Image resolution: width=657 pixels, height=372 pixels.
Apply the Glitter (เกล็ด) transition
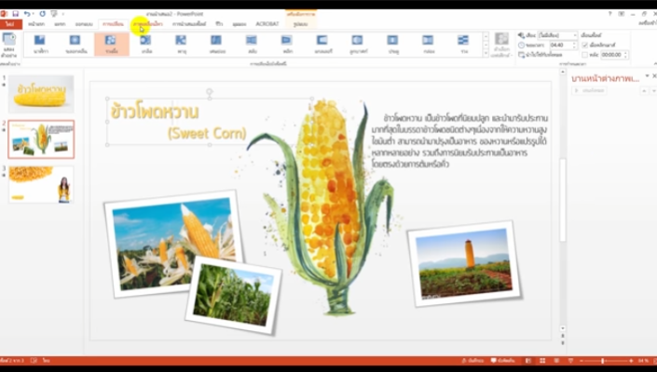(x=145, y=45)
